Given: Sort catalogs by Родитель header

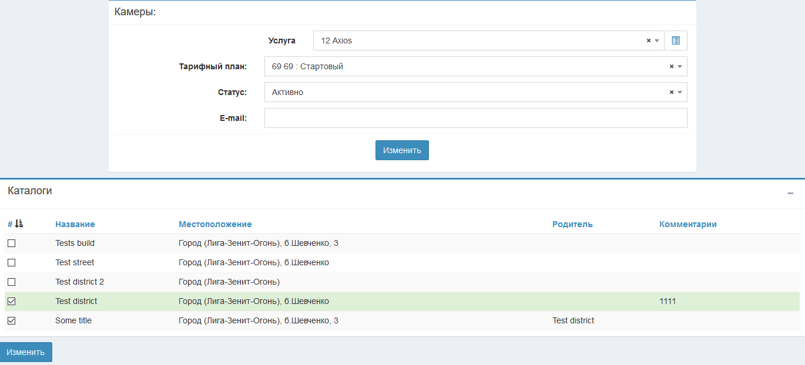Looking at the screenshot, I should coord(572,224).
